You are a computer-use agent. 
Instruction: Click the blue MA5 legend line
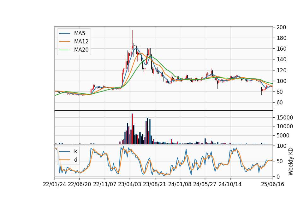click(64, 34)
